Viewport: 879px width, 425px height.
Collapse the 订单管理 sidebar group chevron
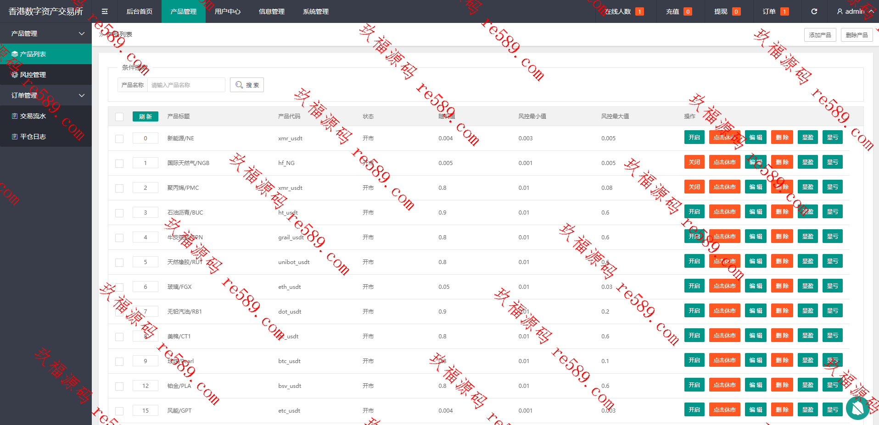pos(82,95)
